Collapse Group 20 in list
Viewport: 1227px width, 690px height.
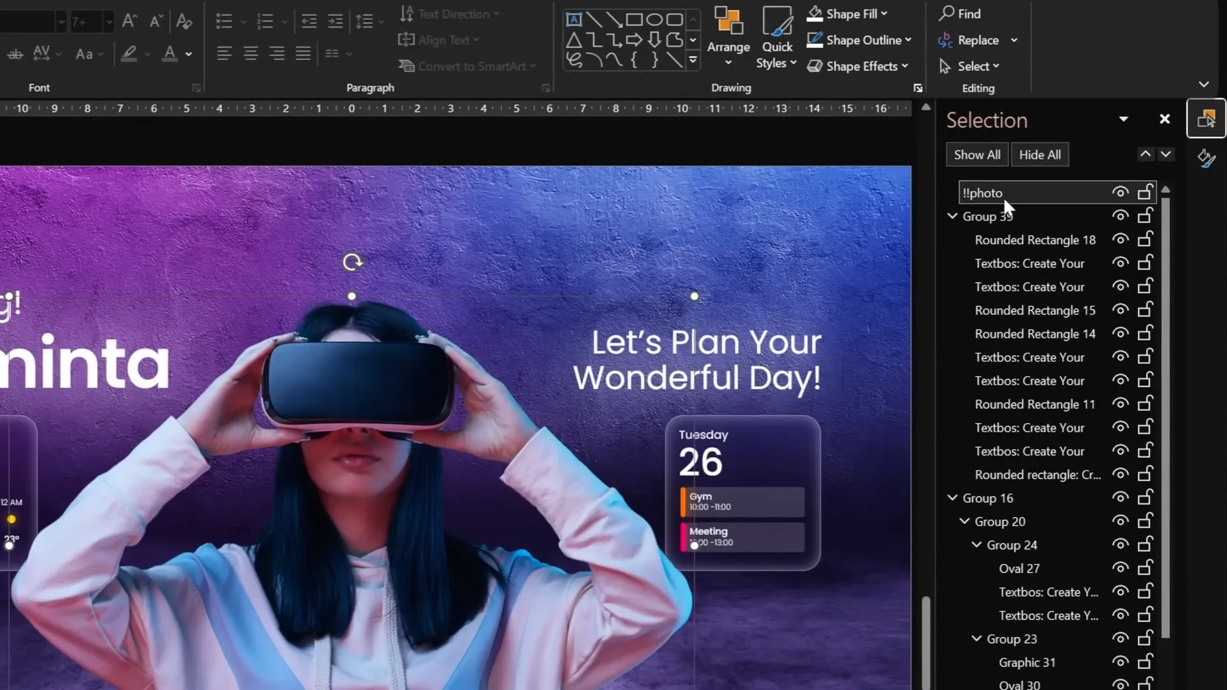click(964, 521)
